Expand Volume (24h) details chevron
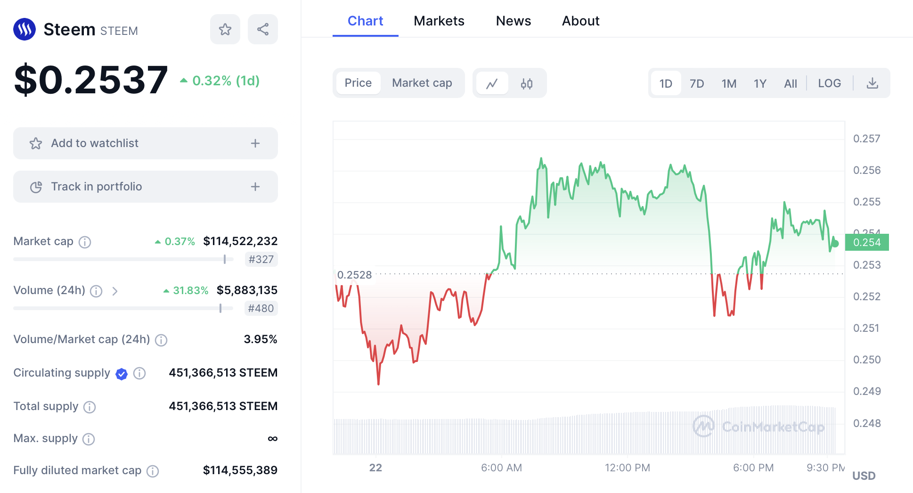The width and height of the screenshot is (913, 493). 115,291
